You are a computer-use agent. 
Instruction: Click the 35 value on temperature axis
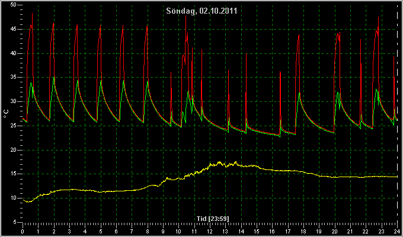click(14, 78)
